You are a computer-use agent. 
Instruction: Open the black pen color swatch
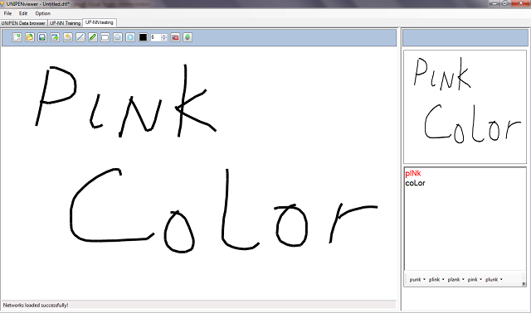coord(143,37)
